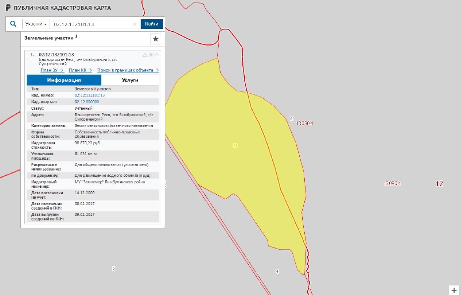Screen dimensions: 461x295
Task: Select the Информация tab
Action: point(64,80)
